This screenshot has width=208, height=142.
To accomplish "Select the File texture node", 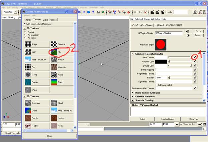I will coord(54,52).
